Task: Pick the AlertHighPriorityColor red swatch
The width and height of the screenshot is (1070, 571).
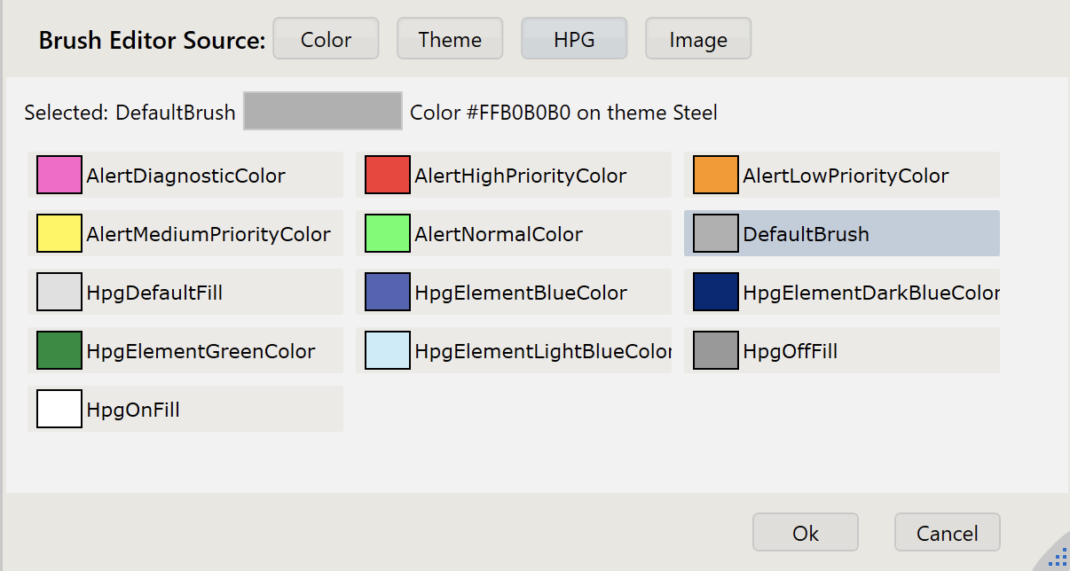Action: tap(388, 175)
